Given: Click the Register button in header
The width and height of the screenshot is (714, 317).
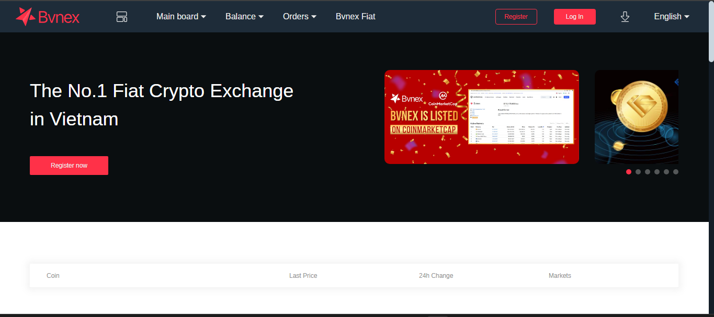Looking at the screenshot, I should [516, 17].
